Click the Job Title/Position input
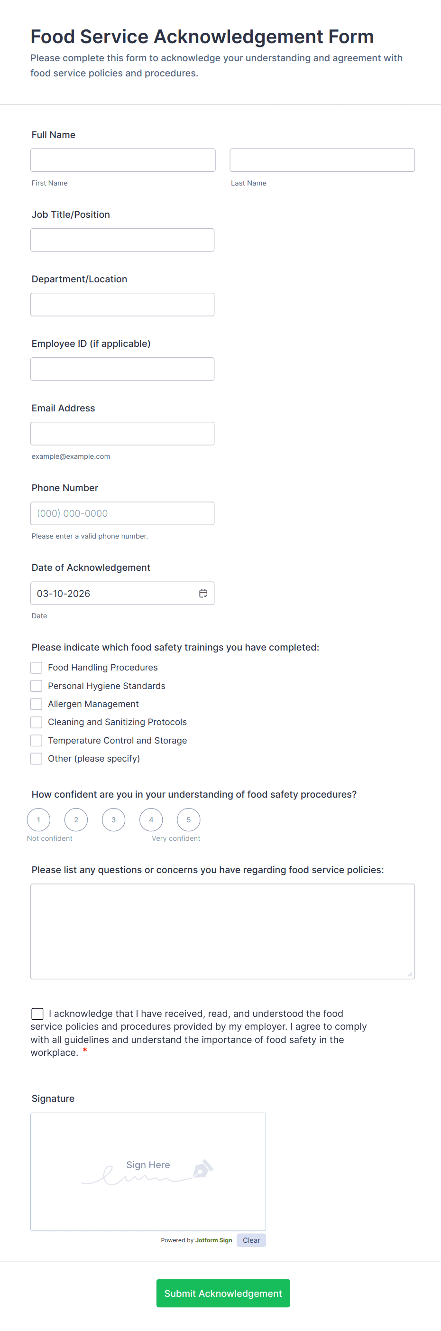 click(122, 240)
